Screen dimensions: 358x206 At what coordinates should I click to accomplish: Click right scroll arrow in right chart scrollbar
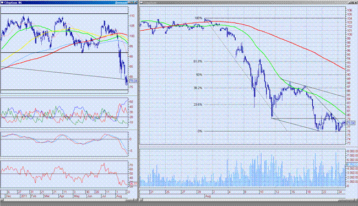tap(356, 199)
